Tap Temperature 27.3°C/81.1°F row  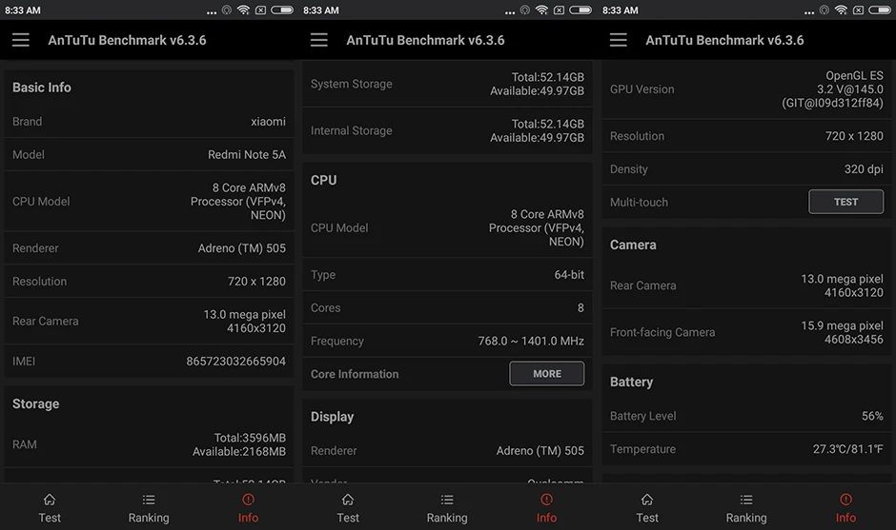point(746,449)
